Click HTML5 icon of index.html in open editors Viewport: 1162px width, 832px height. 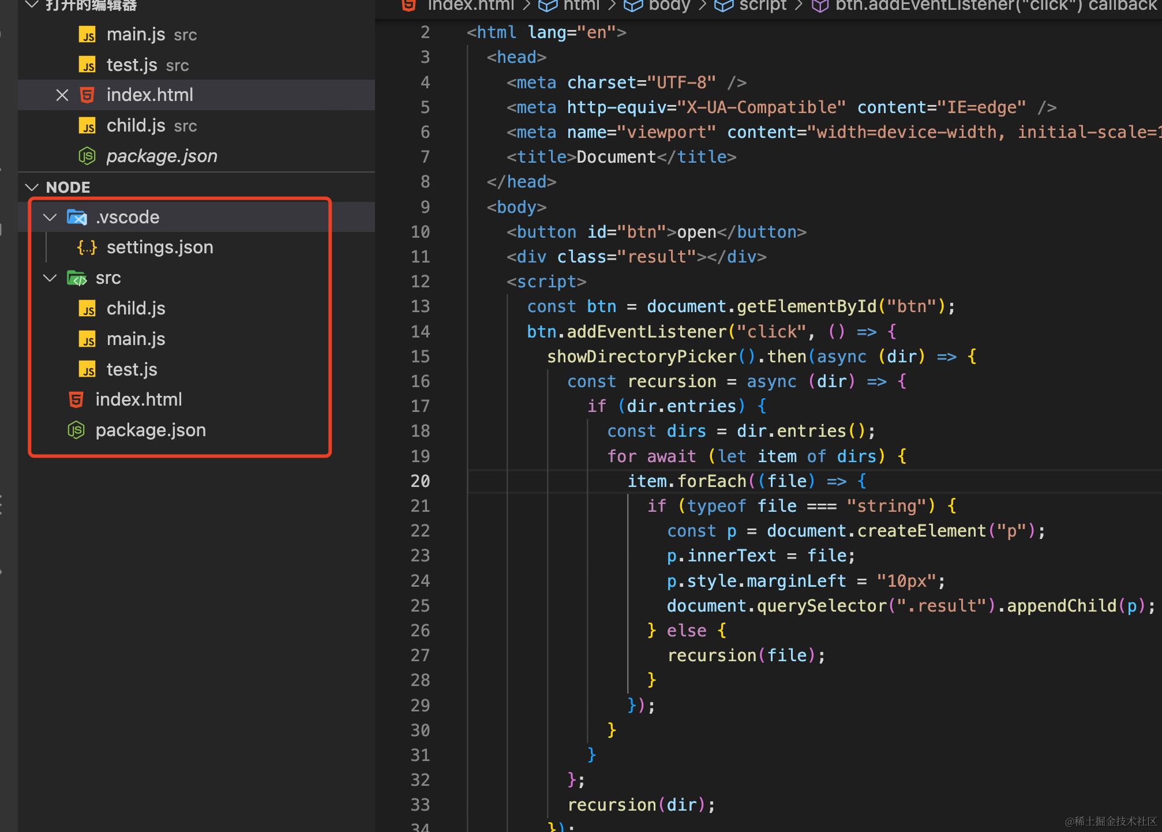point(87,95)
